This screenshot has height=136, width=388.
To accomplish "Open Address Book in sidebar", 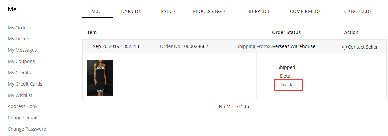I will (23, 106).
